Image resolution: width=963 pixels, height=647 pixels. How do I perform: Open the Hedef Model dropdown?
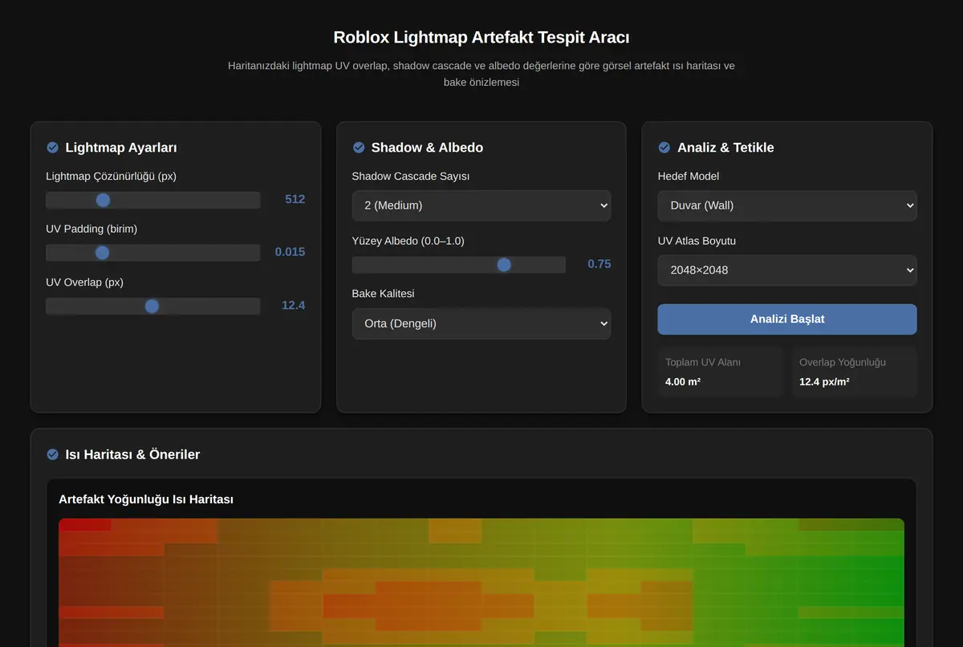coord(787,205)
